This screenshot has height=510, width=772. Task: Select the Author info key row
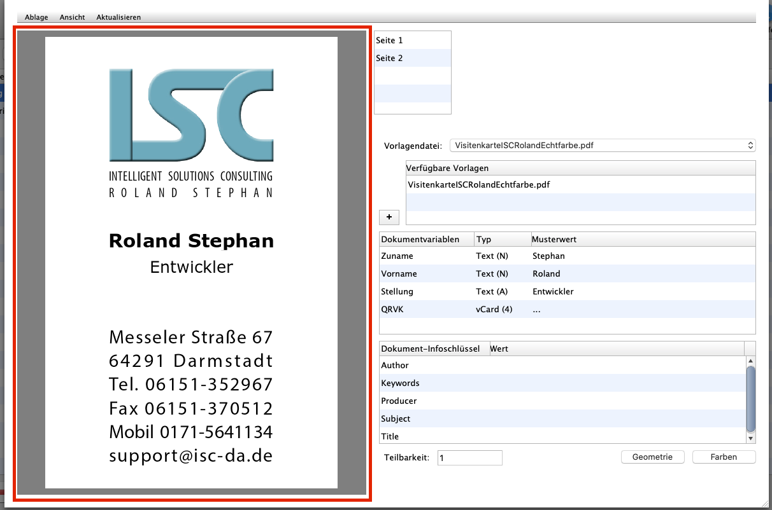562,365
